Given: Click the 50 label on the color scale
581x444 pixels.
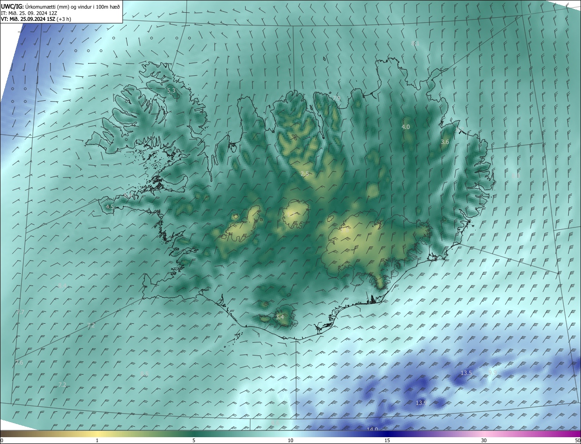Looking at the screenshot, I should pos(577,440).
